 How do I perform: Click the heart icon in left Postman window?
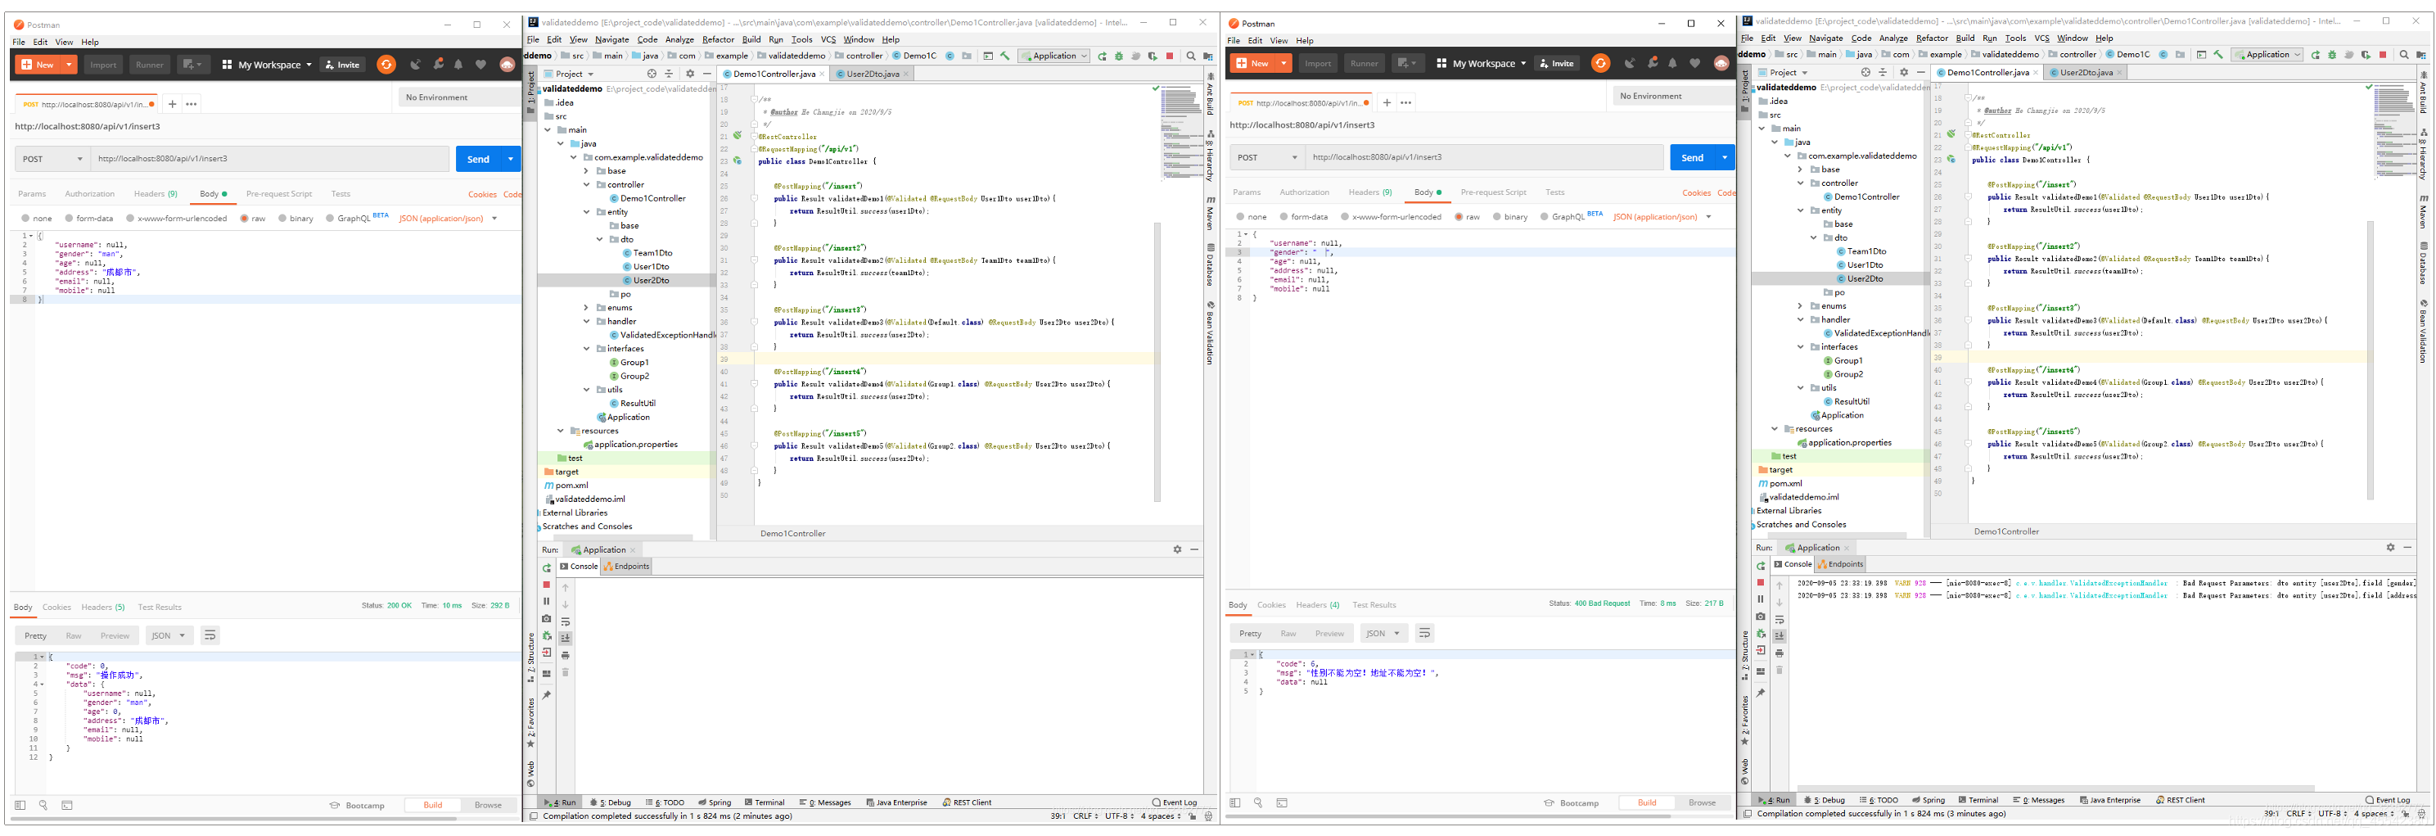480,65
